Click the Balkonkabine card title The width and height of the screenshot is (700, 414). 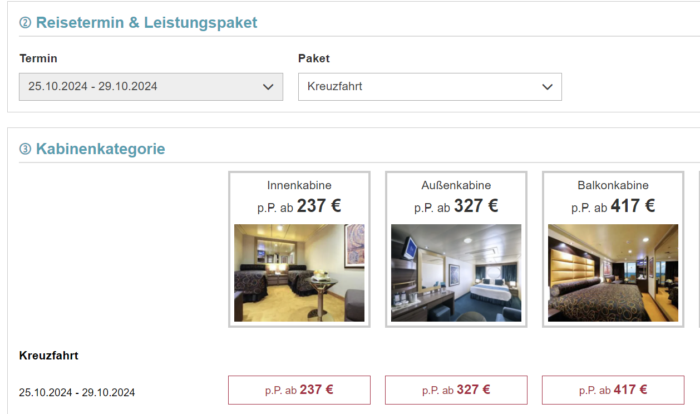tap(613, 185)
